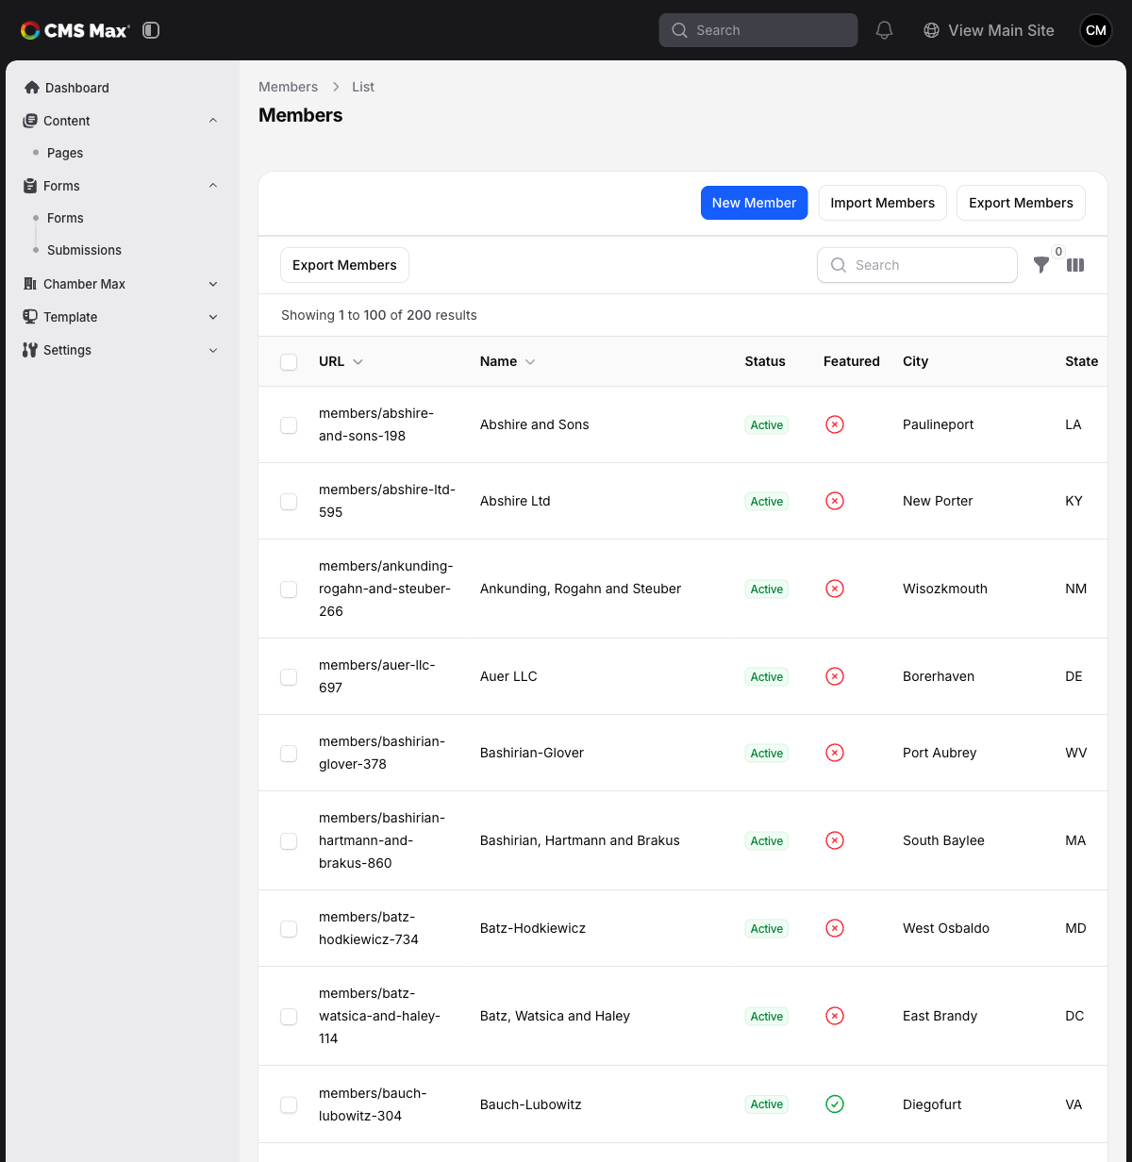Image resolution: width=1132 pixels, height=1162 pixels.
Task: Check the Bauch-Lubowitz row checkbox
Action: click(x=289, y=1104)
